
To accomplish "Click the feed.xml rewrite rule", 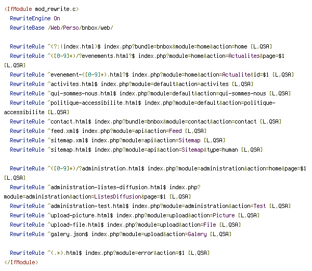I will coord(108,131).
